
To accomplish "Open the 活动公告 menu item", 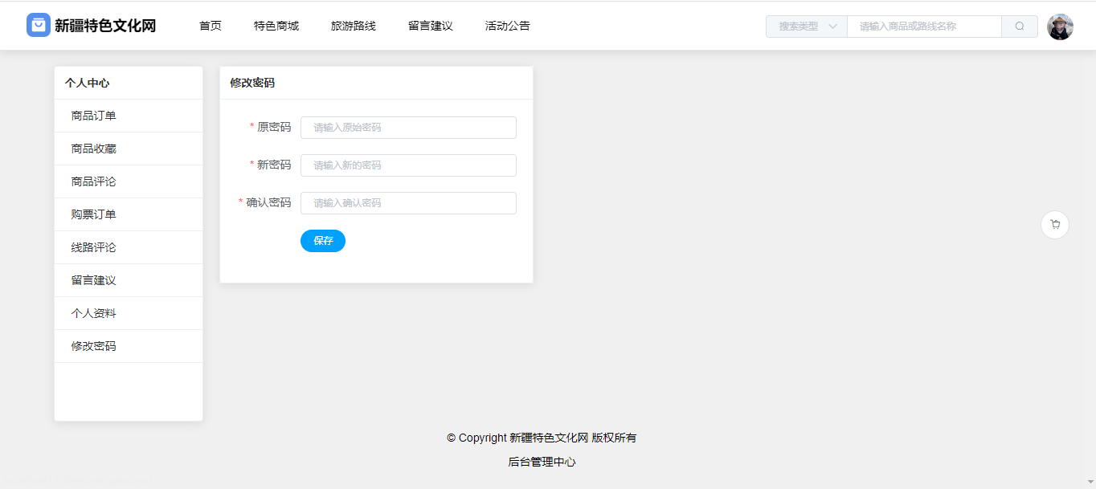I will click(x=508, y=26).
